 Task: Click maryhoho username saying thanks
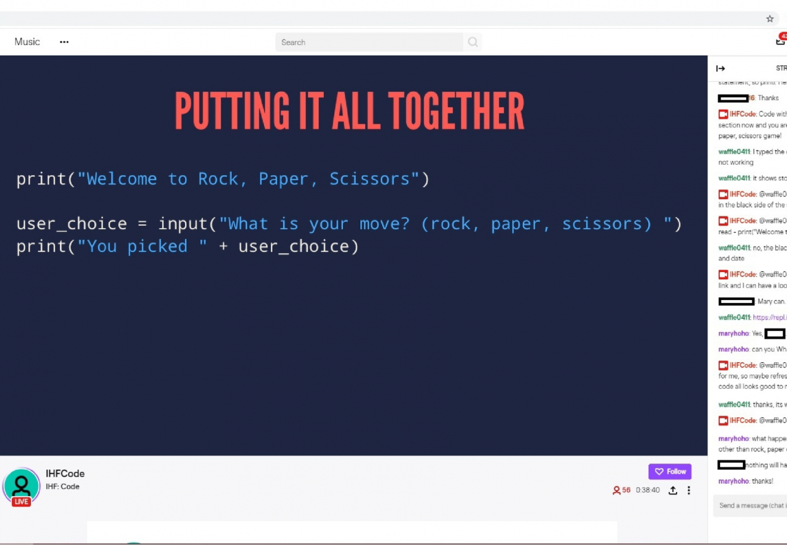pos(733,481)
